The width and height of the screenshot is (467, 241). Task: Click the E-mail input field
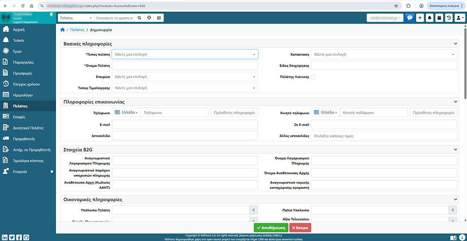click(x=184, y=124)
